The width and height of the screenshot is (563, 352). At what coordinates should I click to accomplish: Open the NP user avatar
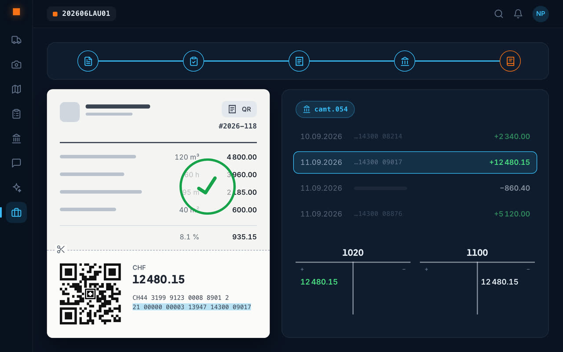pyautogui.click(x=541, y=14)
